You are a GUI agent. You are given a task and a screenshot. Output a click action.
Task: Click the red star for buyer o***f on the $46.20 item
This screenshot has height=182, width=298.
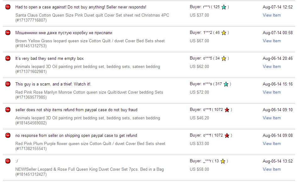pos(227,110)
